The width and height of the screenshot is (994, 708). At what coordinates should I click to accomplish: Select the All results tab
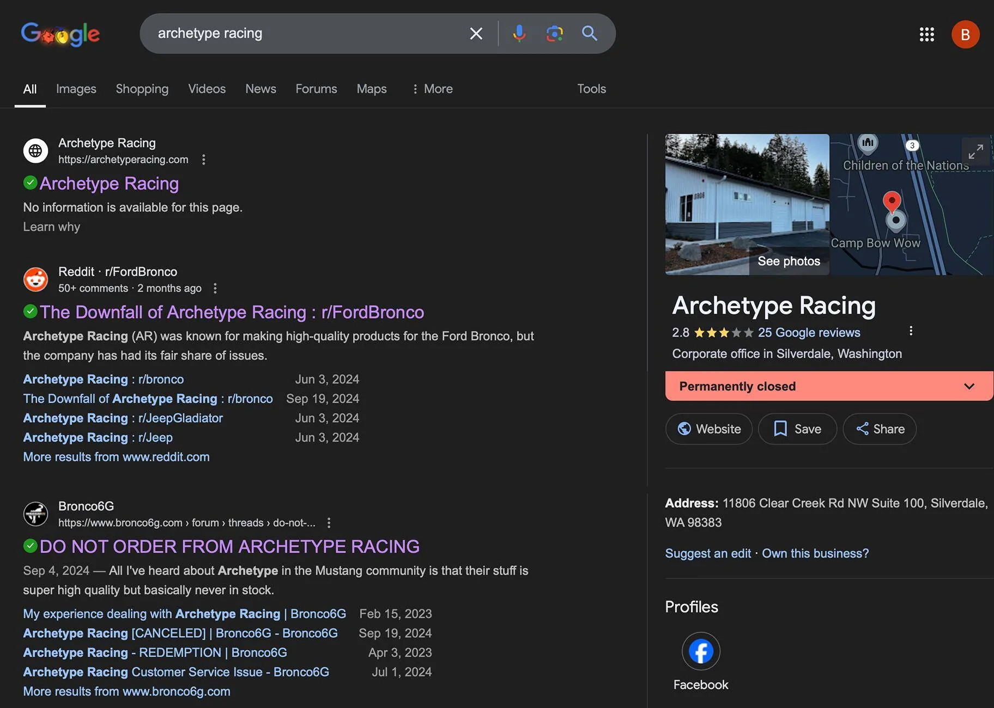(x=30, y=89)
